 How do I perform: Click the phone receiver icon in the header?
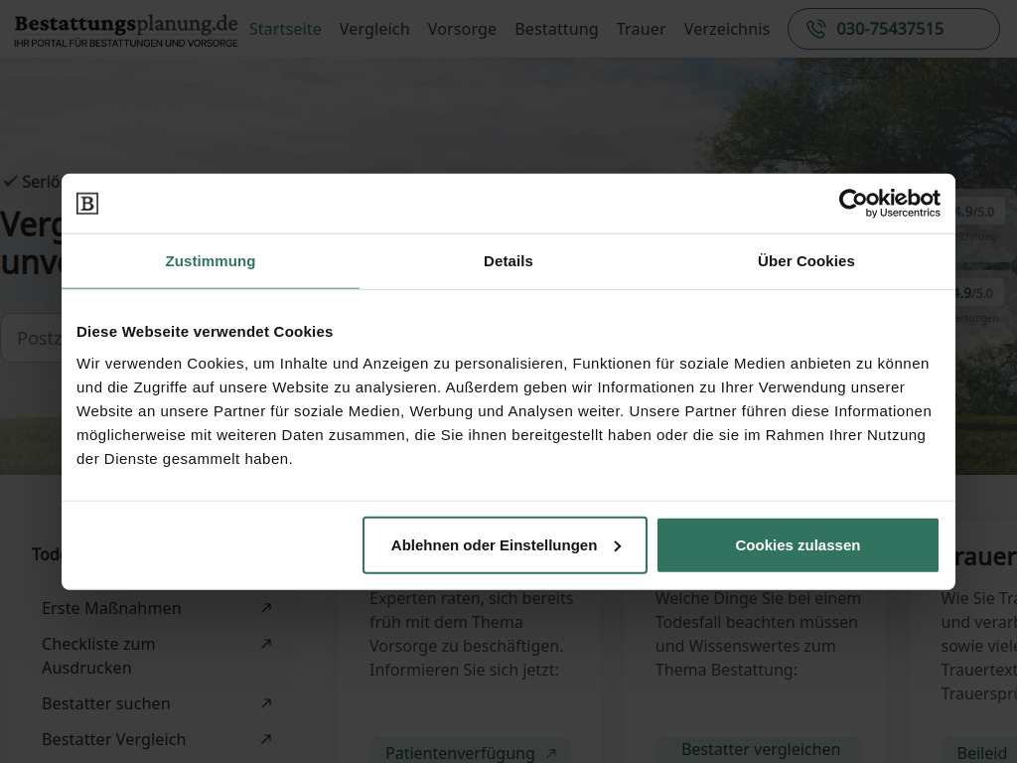[815, 29]
